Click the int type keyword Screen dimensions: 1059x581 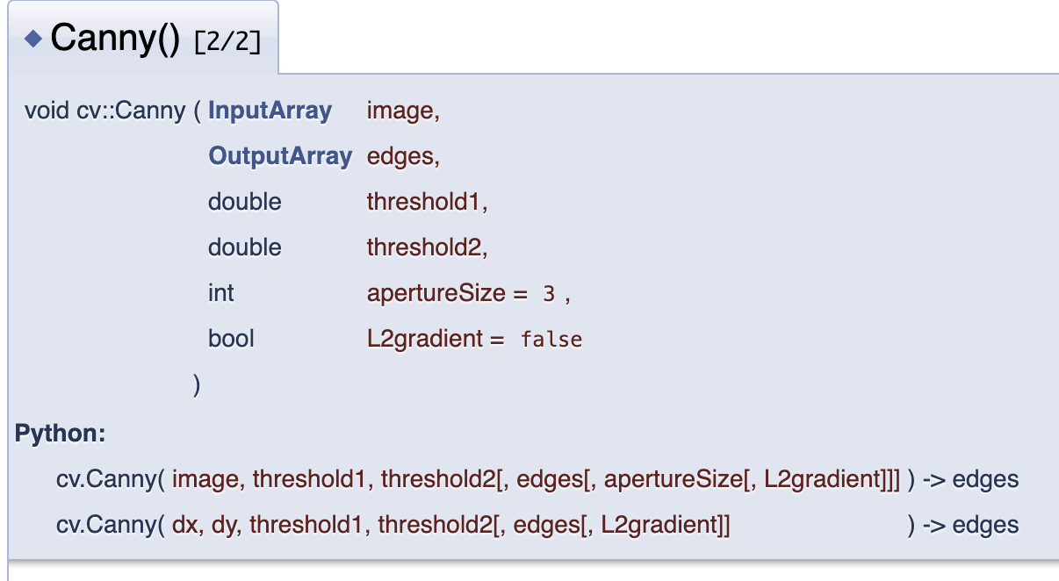pos(220,293)
